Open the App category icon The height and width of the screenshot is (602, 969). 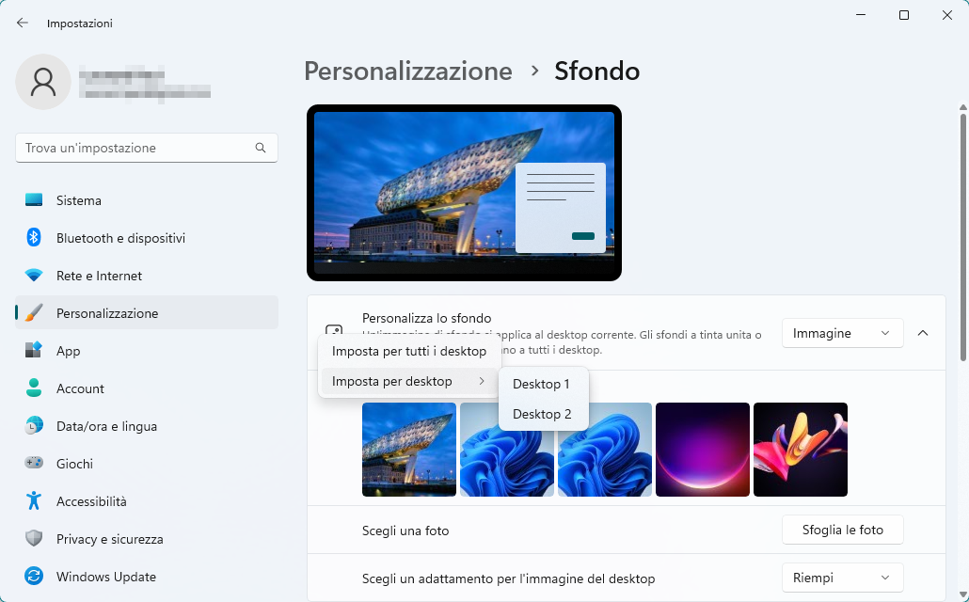(34, 350)
